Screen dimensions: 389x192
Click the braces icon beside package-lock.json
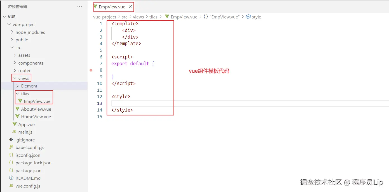click(11, 162)
